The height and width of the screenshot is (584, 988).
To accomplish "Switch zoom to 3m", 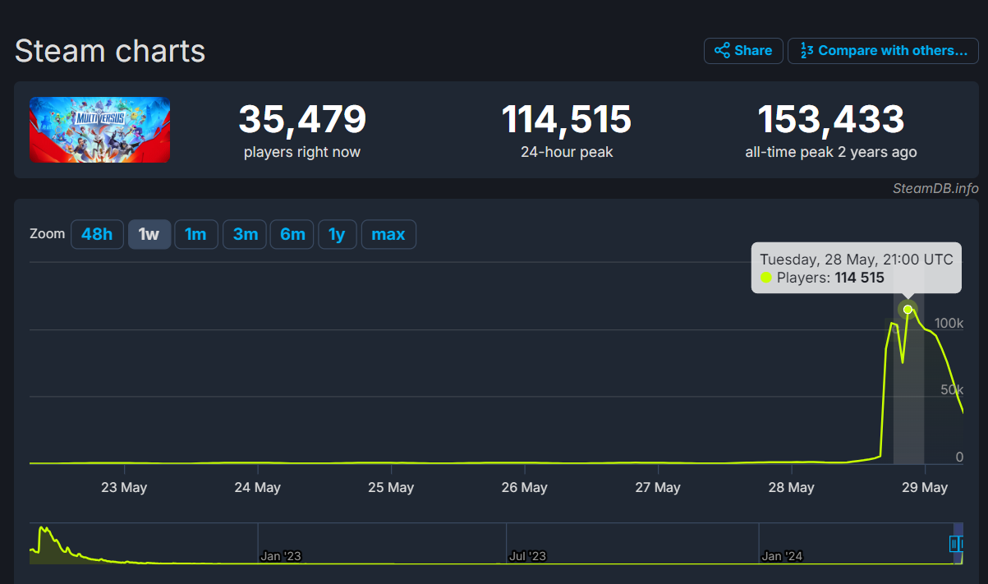I will (246, 234).
